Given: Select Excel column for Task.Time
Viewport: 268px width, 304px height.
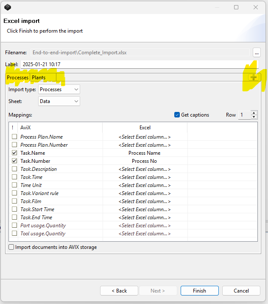Looking at the screenshot, I should click(145, 177).
